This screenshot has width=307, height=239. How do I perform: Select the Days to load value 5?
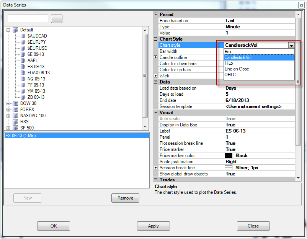pyautogui.click(x=227, y=94)
